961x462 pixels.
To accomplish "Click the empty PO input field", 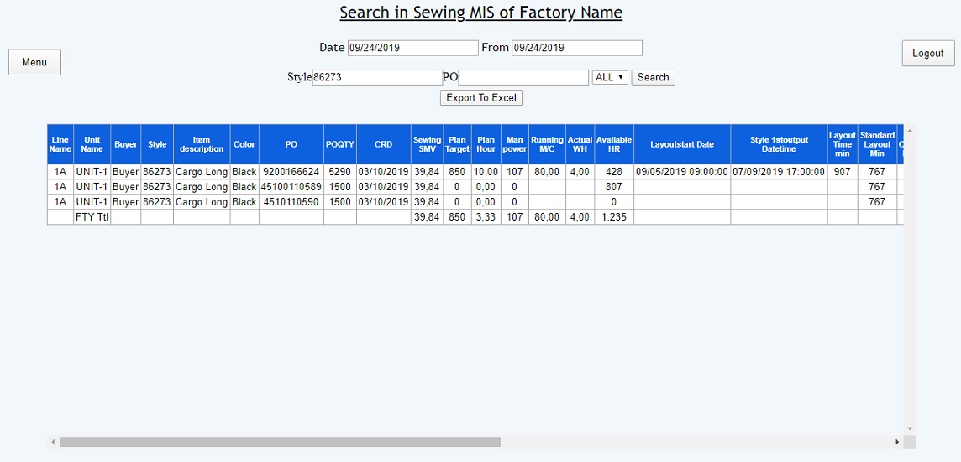I will point(523,77).
